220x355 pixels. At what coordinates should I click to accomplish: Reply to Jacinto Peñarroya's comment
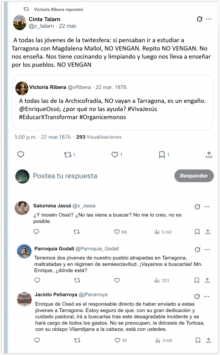click(x=37, y=340)
